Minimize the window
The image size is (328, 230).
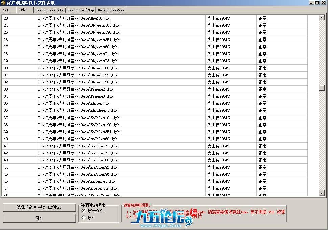[x=311, y=3]
